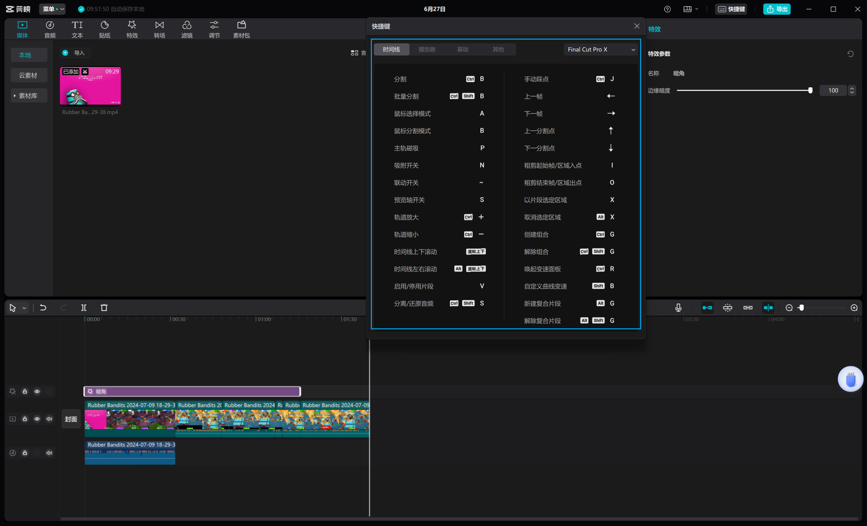The height and width of the screenshot is (526, 867).
Task: Select the 基础 shortcuts tab
Action: 462,49
